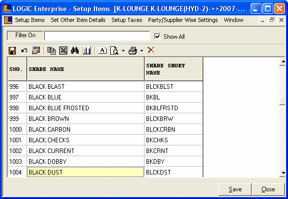Click the Filter On button
This screenshot has height=199, width=288.
pos(25,35)
